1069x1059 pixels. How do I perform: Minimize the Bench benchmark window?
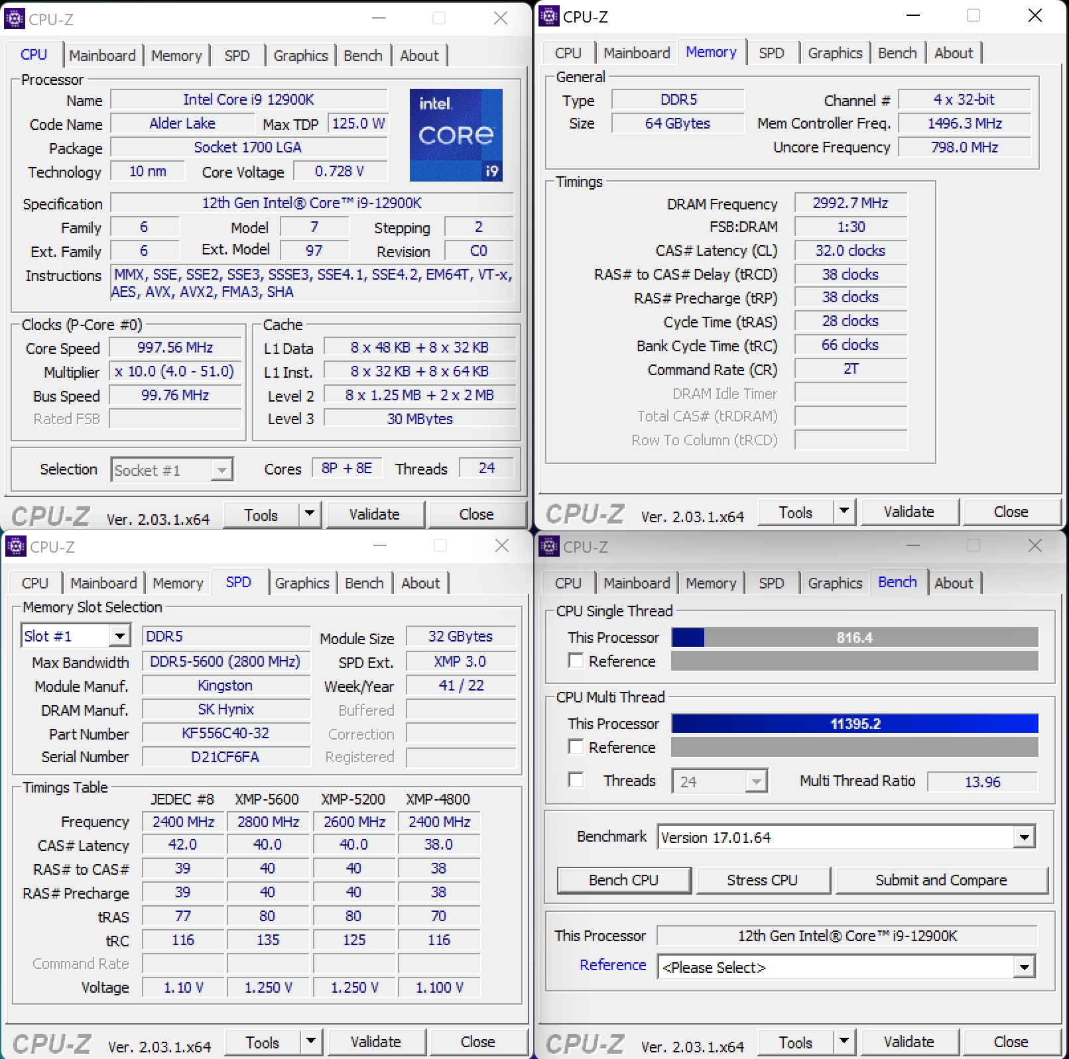[913, 546]
